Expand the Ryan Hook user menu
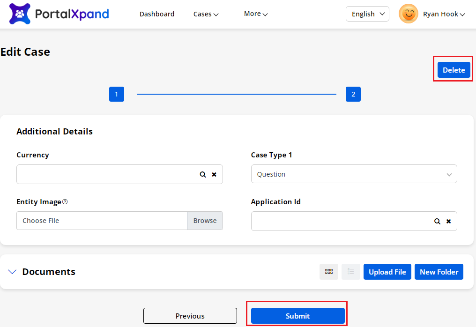This screenshot has height=327, width=476. [x=444, y=14]
